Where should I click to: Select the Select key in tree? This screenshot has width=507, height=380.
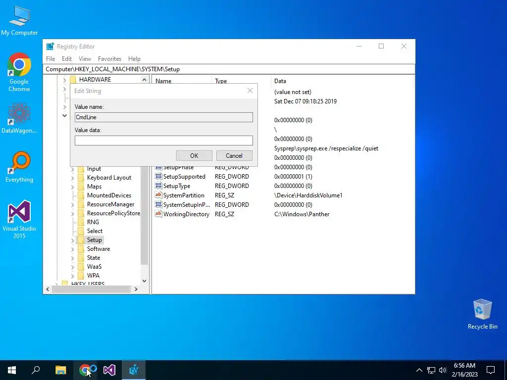(95, 231)
